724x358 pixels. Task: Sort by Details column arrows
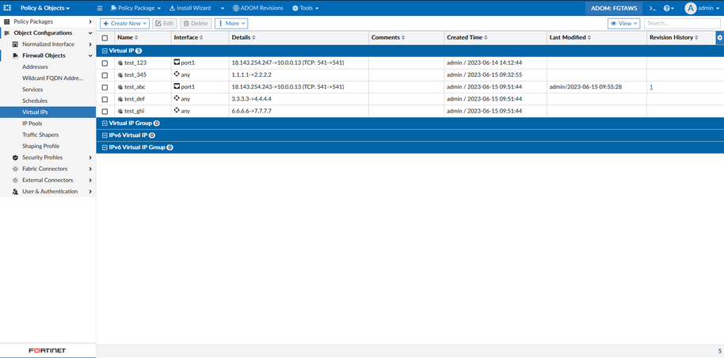click(x=253, y=38)
